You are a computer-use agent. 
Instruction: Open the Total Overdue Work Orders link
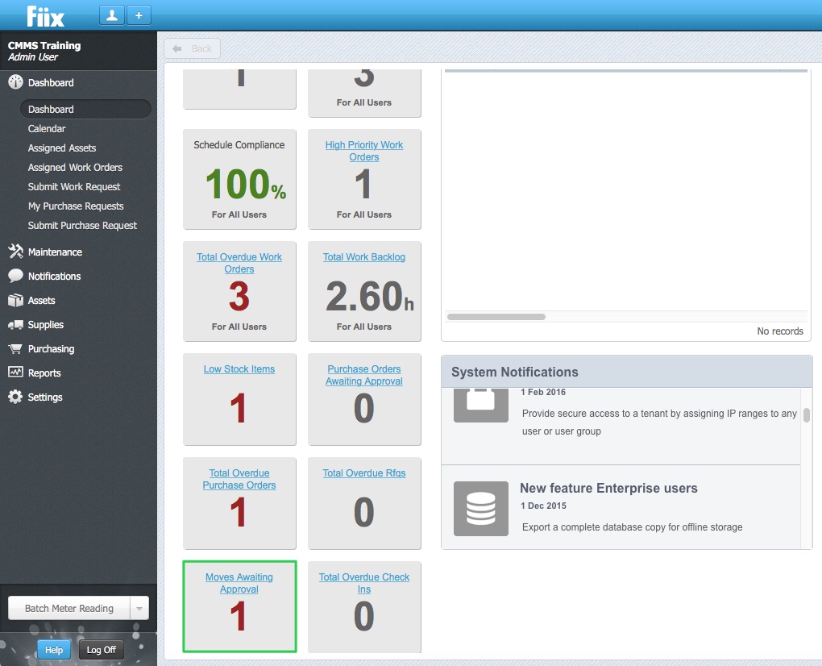(239, 263)
